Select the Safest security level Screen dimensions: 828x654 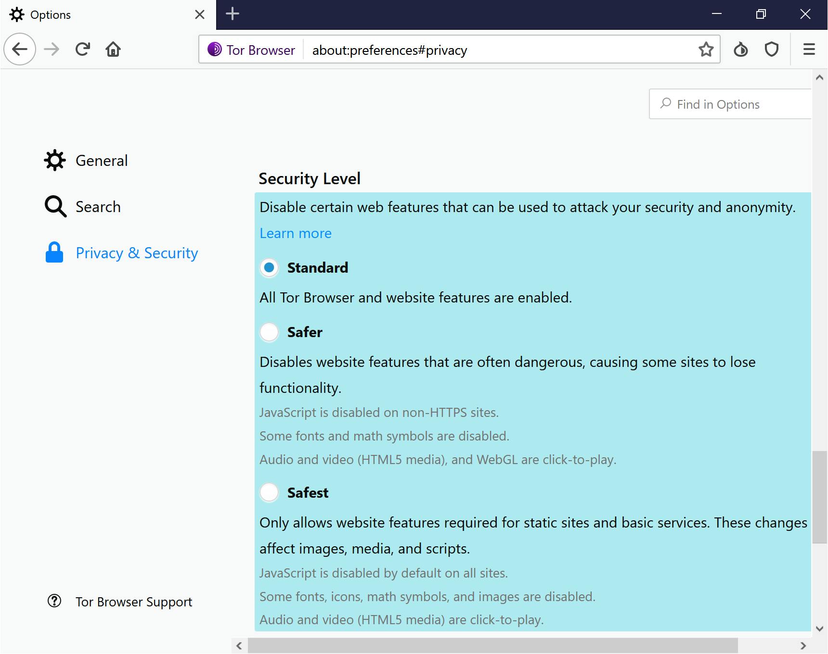click(269, 492)
